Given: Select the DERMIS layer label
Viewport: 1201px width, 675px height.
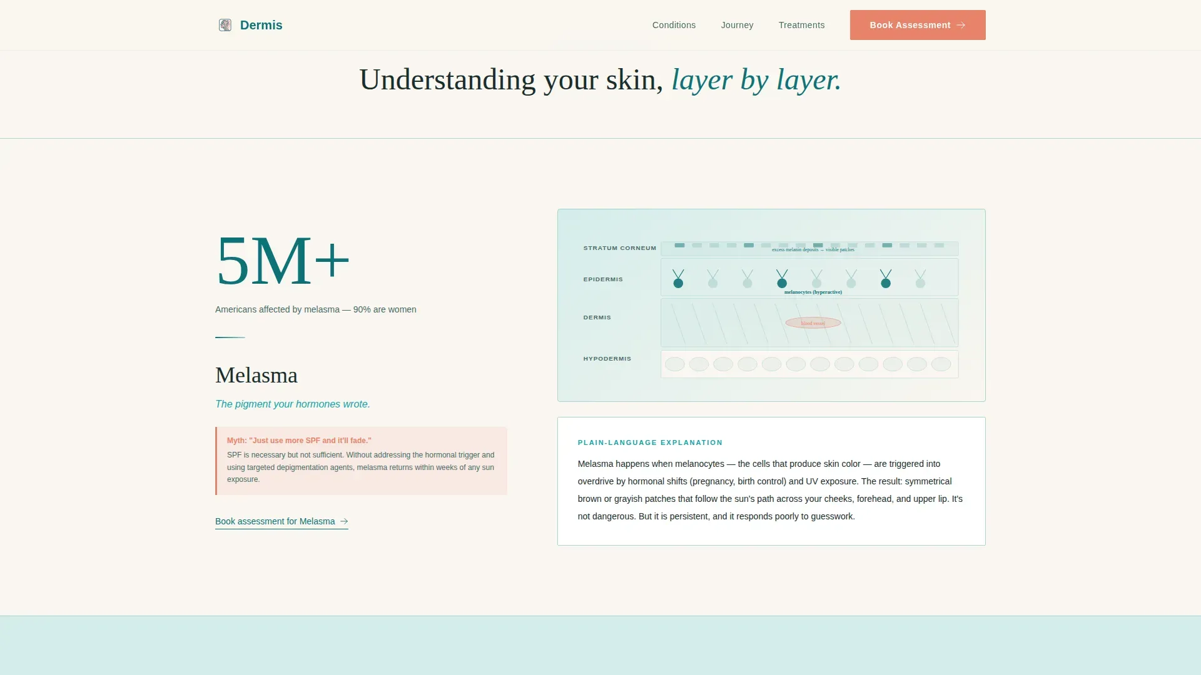Looking at the screenshot, I should click(597, 317).
